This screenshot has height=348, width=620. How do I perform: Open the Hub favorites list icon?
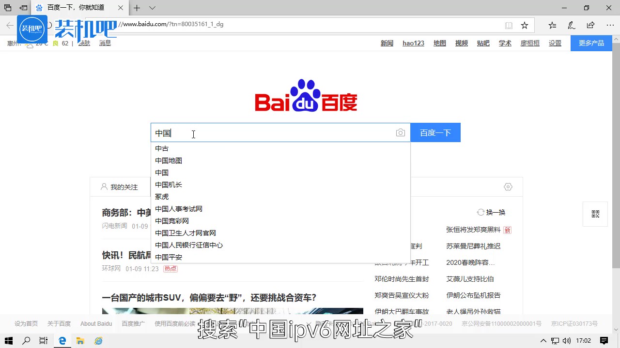coord(552,25)
